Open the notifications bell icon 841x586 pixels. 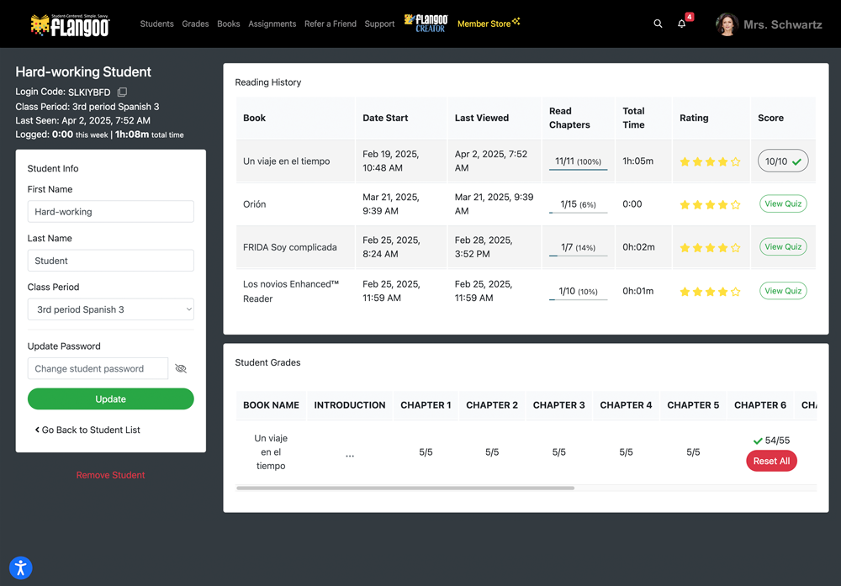click(x=682, y=24)
